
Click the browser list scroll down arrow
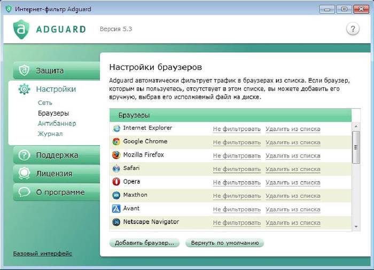[x=356, y=227]
